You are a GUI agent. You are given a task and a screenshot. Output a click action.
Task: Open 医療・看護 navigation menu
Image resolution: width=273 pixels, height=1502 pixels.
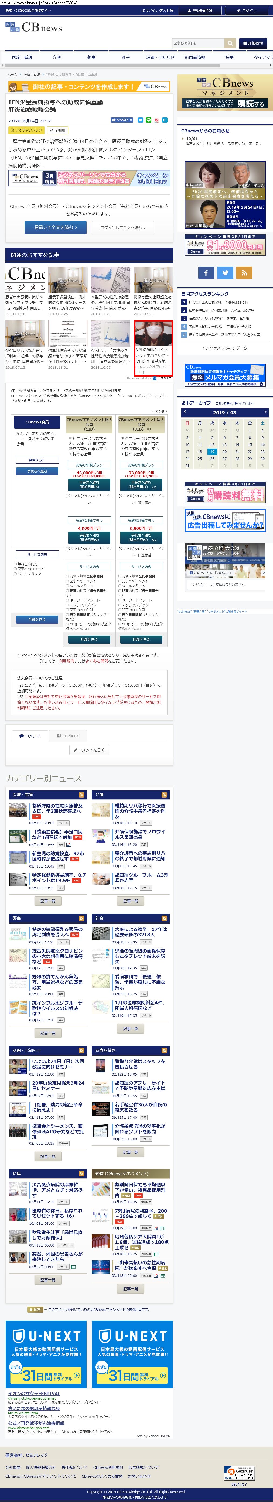22,57
